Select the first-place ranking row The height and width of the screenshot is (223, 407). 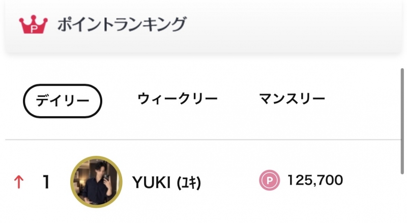pos(203,182)
